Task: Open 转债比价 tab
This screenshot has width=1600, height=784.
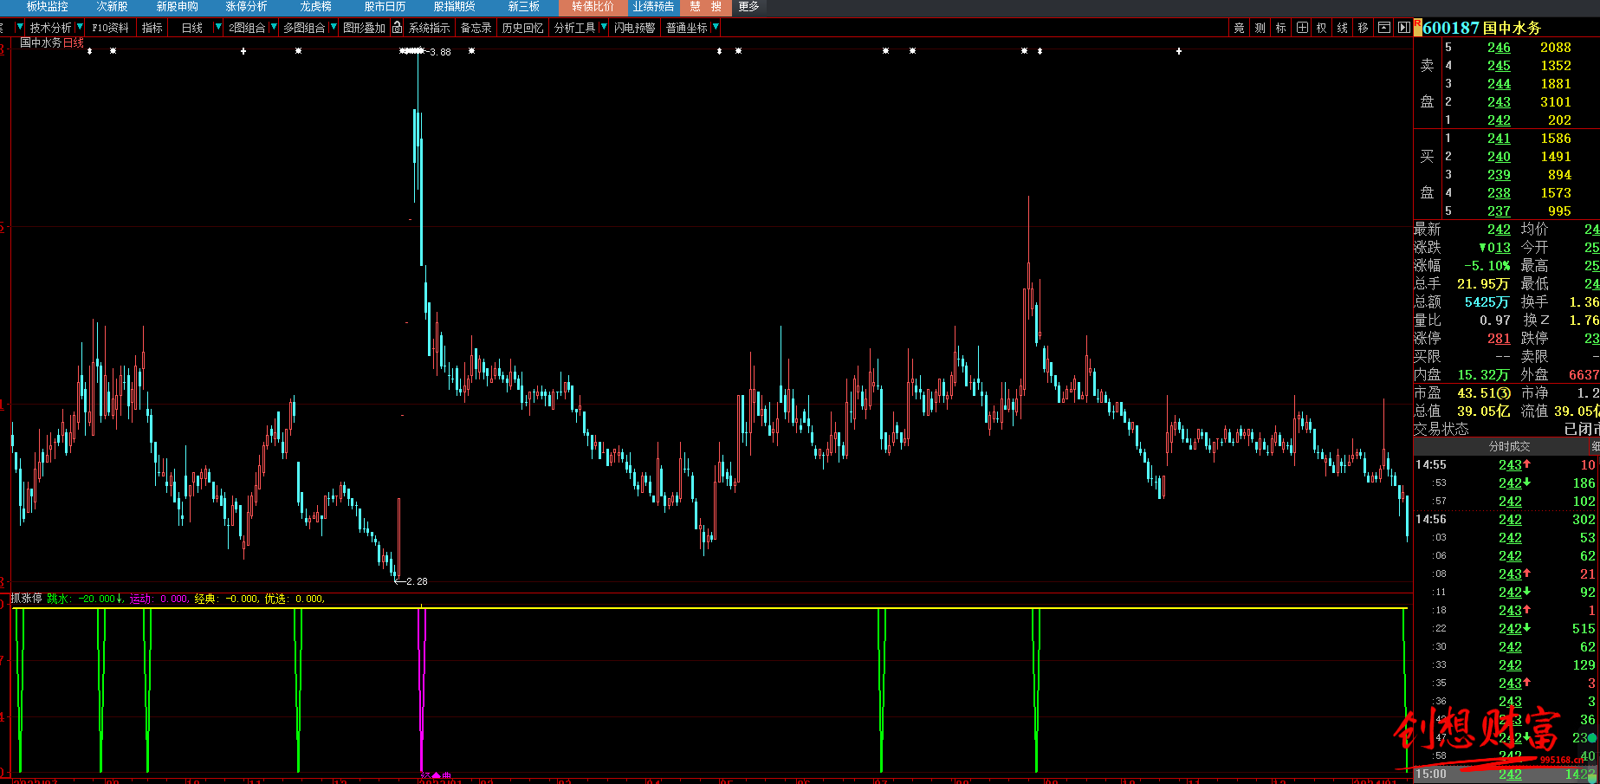Action: [x=593, y=7]
